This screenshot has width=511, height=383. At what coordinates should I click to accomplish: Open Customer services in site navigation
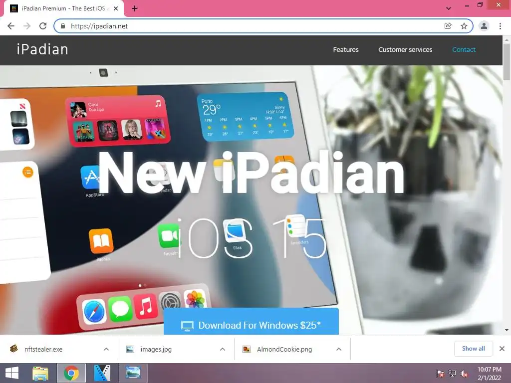405,49
